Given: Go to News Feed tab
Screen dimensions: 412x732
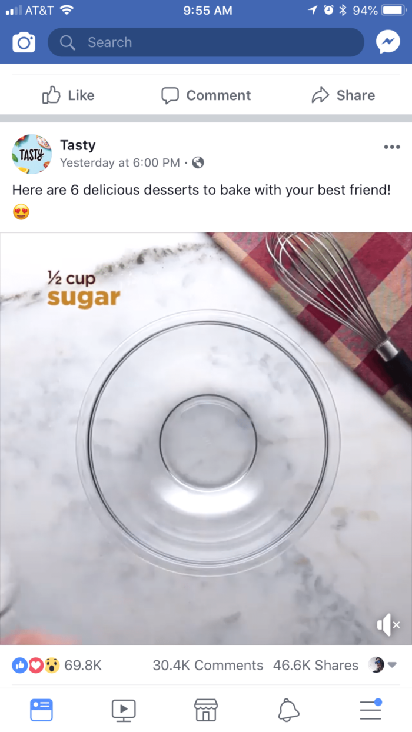Looking at the screenshot, I should click(41, 710).
